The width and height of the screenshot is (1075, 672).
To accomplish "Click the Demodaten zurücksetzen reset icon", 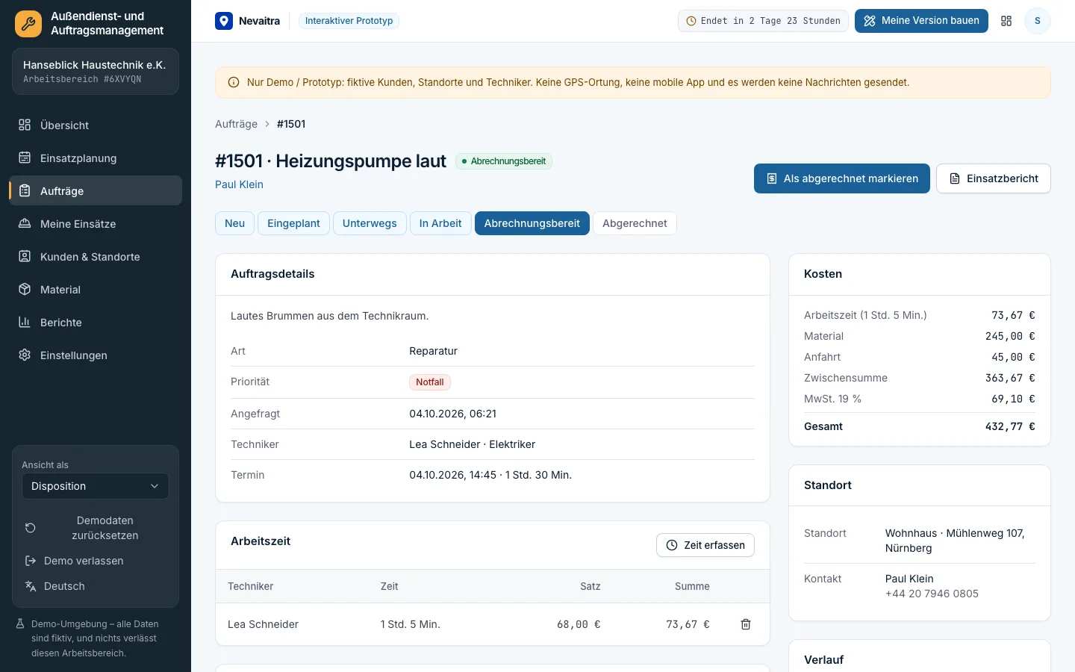I will click(31, 528).
